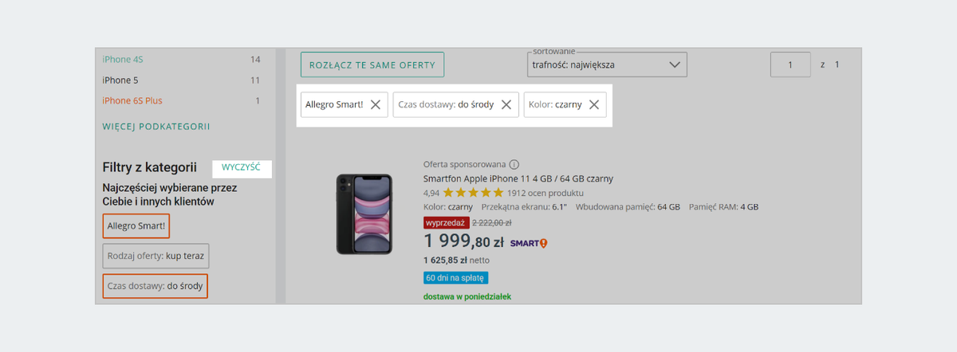Image resolution: width=957 pixels, height=352 pixels.
Task: Open the sortowanie dropdown
Action: [606, 65]
